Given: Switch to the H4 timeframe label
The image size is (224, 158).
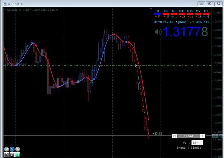Looking at the screenshot, I should tap(166, 11).
